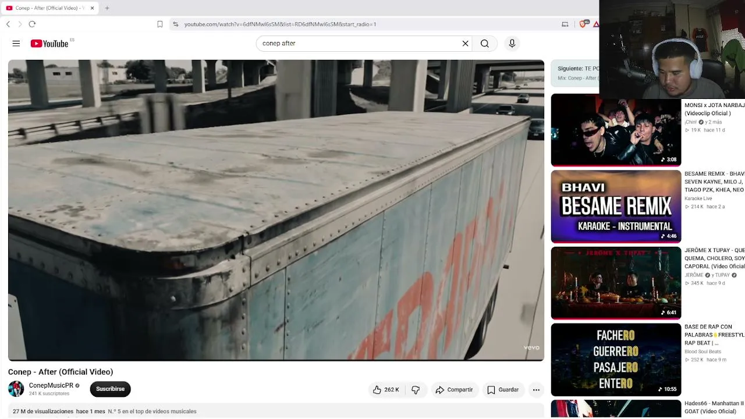Open the YouTube guide hamburger menu
Image resolution: width=745 pixels, height=419 pixels.
click(x=16, y=44)
